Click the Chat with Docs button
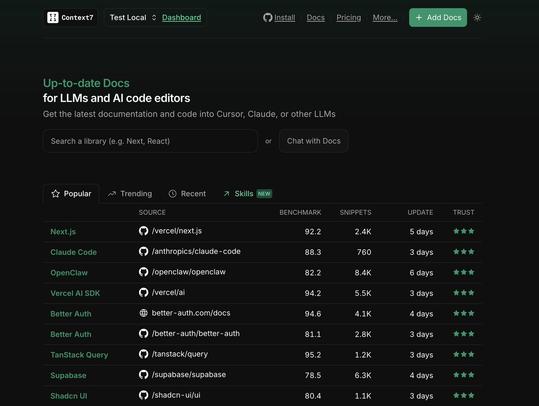 (314, 141)
